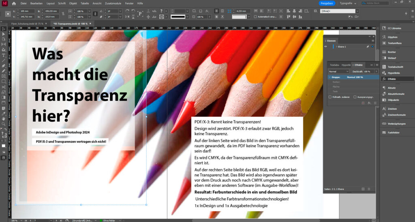Open the Textabschnitt panel

click(395, 67)
